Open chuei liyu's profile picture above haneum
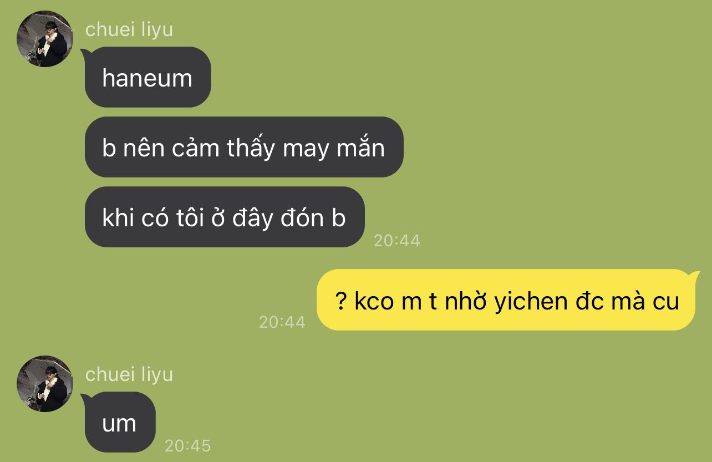The height and width of the screenshot is (462, 712). pos(45,39)
